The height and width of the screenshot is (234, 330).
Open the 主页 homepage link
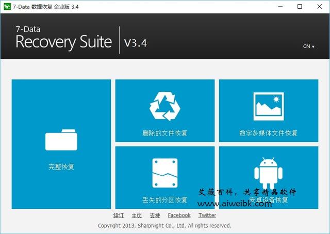(137, 215)
